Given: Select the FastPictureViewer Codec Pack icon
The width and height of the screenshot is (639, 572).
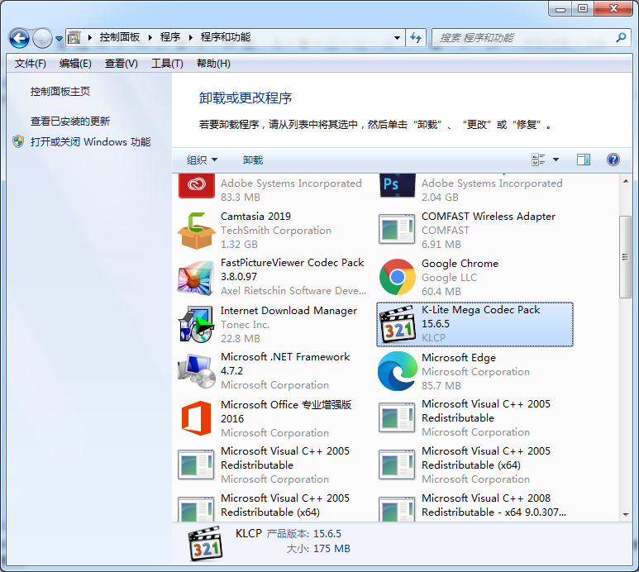Looking at the screenshot, I should click(196, 277).
